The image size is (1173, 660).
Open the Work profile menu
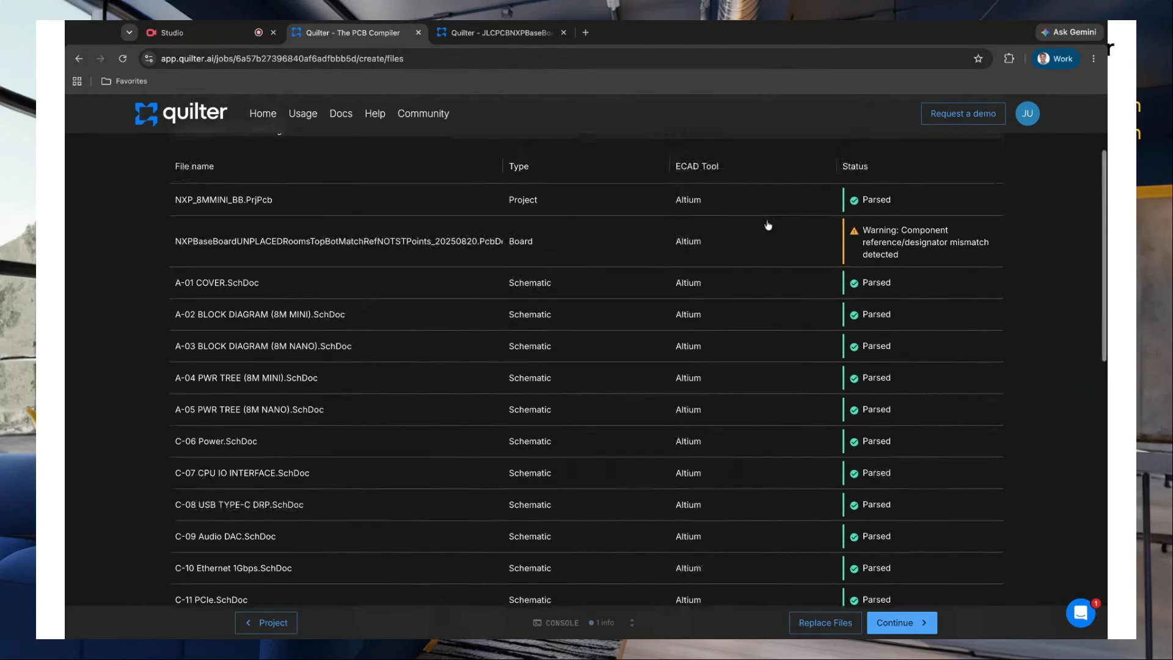pyautogui.click(x=1056, y=59)
